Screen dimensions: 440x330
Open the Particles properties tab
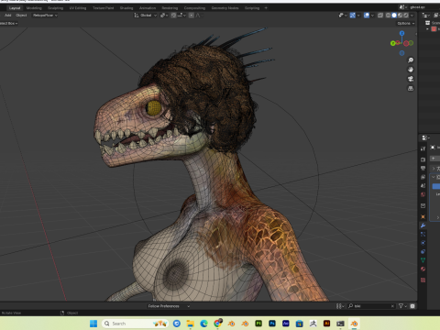[x=423, y=235]
